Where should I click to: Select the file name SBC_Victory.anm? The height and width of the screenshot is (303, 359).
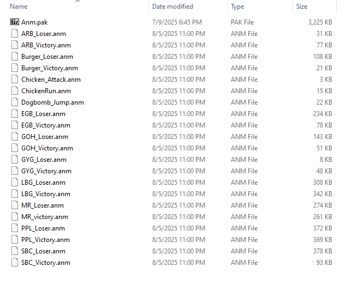(x=46, y=262)
